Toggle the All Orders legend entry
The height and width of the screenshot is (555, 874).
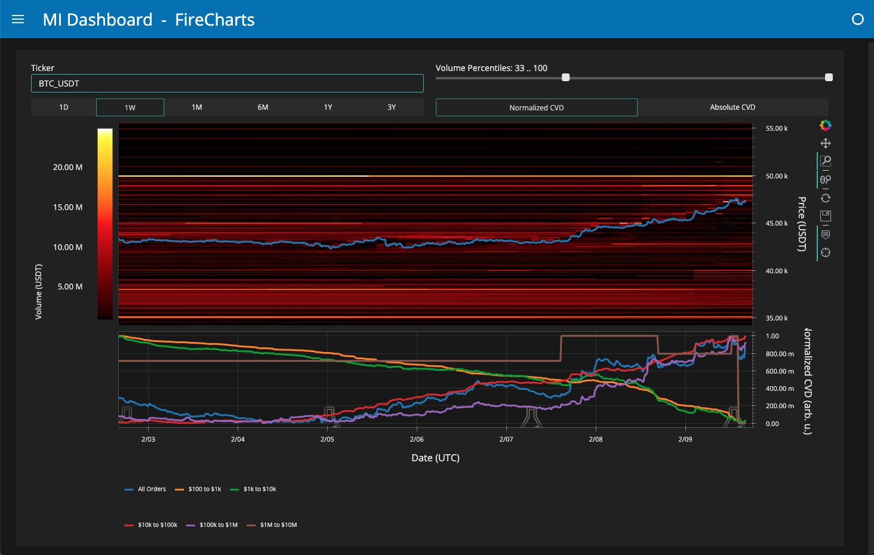pos(145,489)
